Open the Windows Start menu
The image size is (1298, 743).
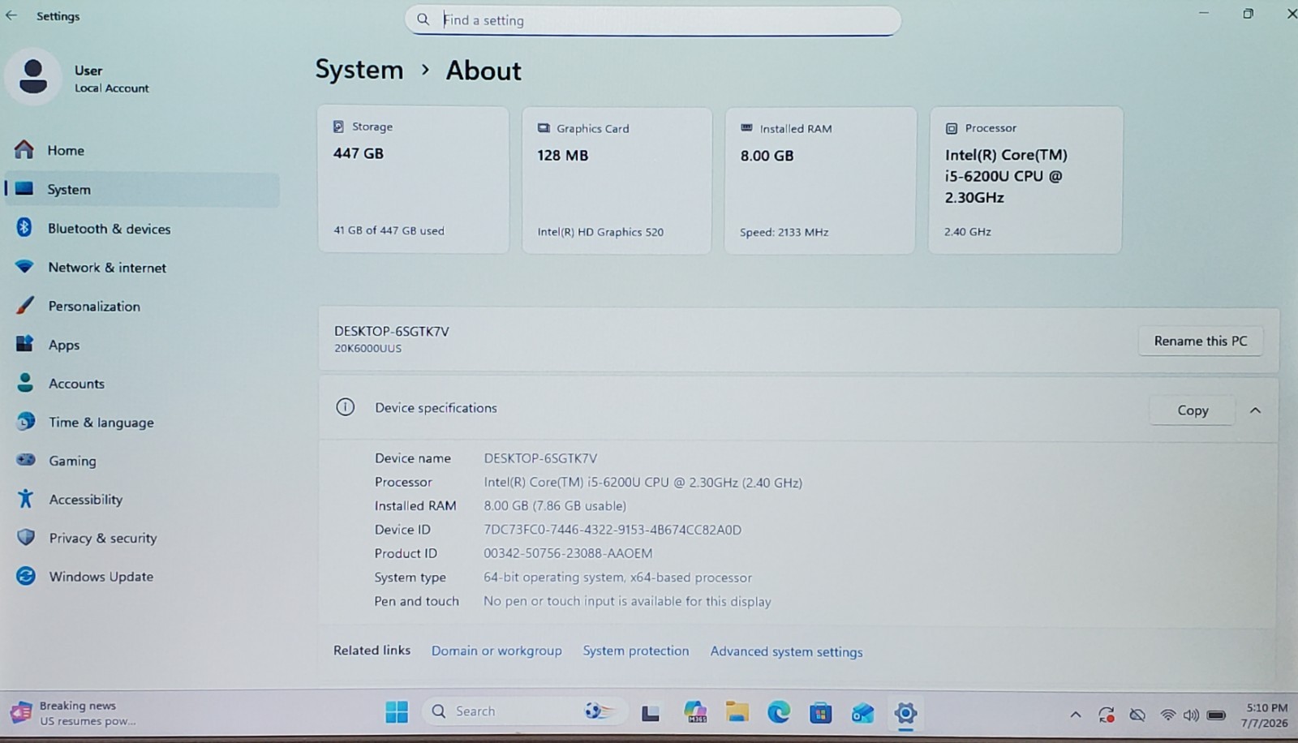click(397, 712)
